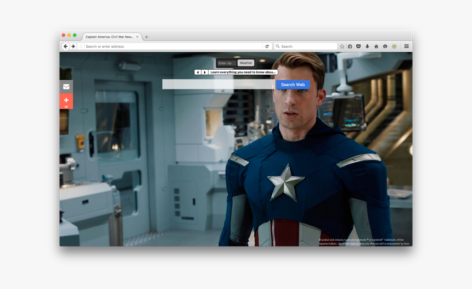Click the green round extension icon
The image size is (472, 289).
coord(394,46)
